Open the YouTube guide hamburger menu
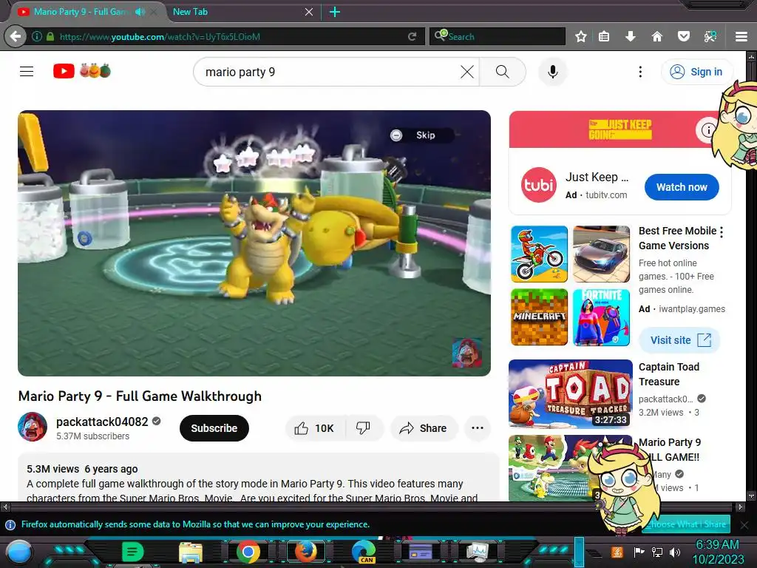Screen dimensions: 757x568 pyautogui.click(x=27, y=72)
